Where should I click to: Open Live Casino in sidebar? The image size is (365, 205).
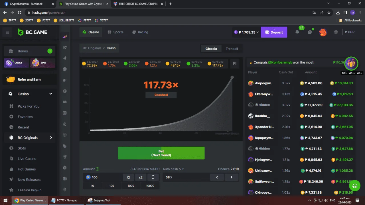click(27, 159)
